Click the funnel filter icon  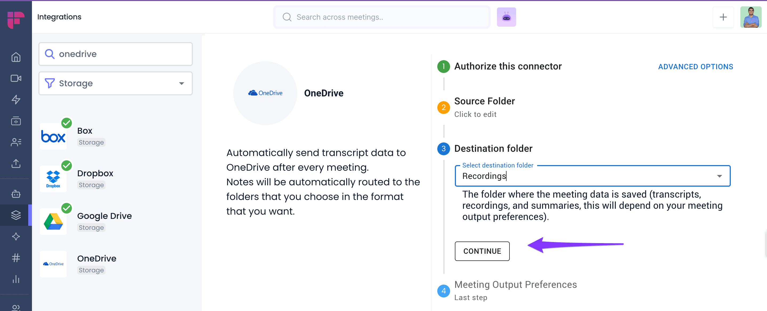(x=50, y=83)
